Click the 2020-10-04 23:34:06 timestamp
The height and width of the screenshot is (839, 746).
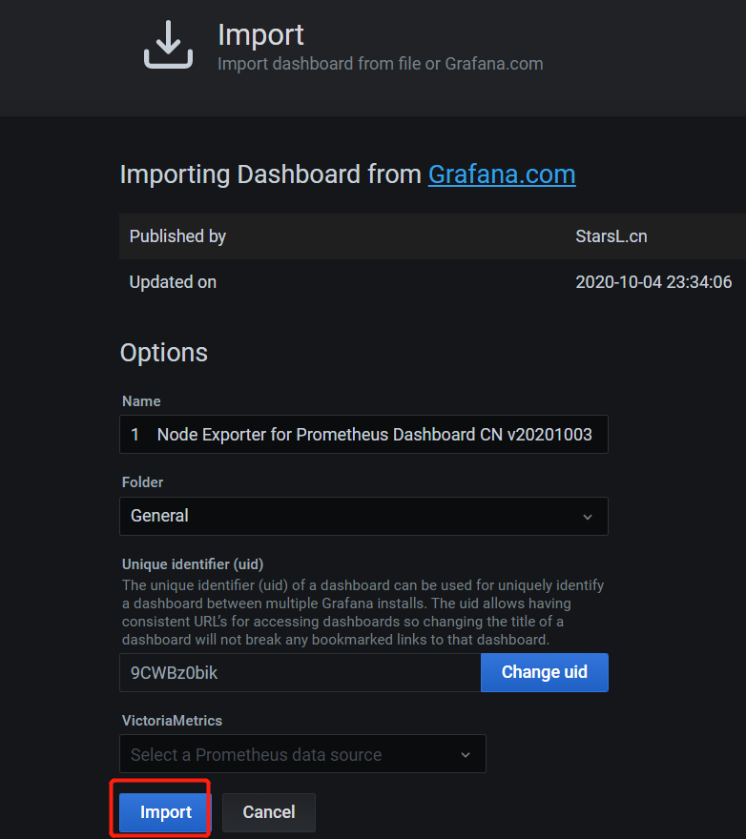click(653, 282)
